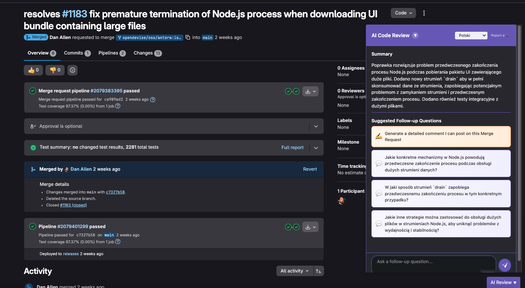
Task: Open the Full report of tests
Action: 292,147
